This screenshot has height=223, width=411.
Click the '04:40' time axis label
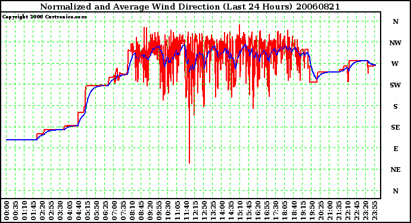tap(79, 211)
